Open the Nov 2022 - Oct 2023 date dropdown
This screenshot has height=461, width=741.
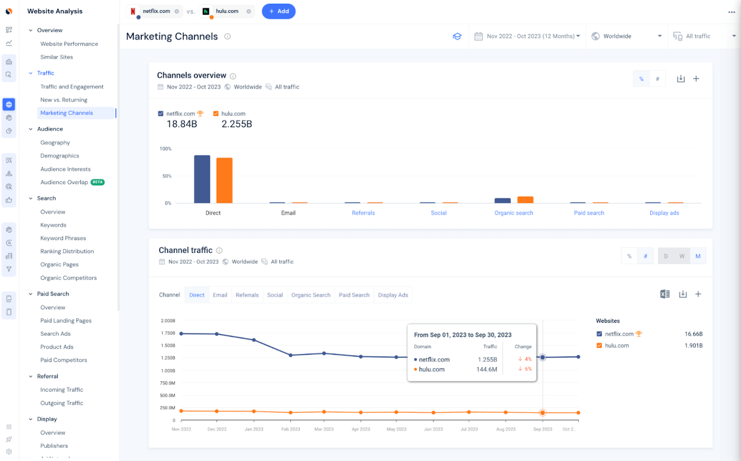pyautogui.click(x=527, y=36)
